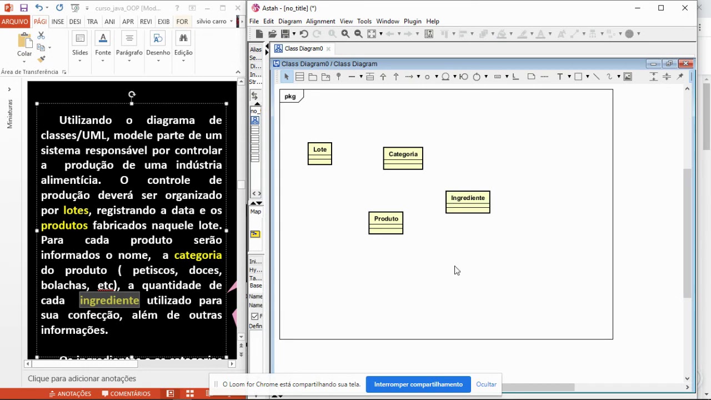Image resolution: width=711 pixels, height=400 pixels.
Task: Switch to the Class Diagram0 tab
Action: 304,49
